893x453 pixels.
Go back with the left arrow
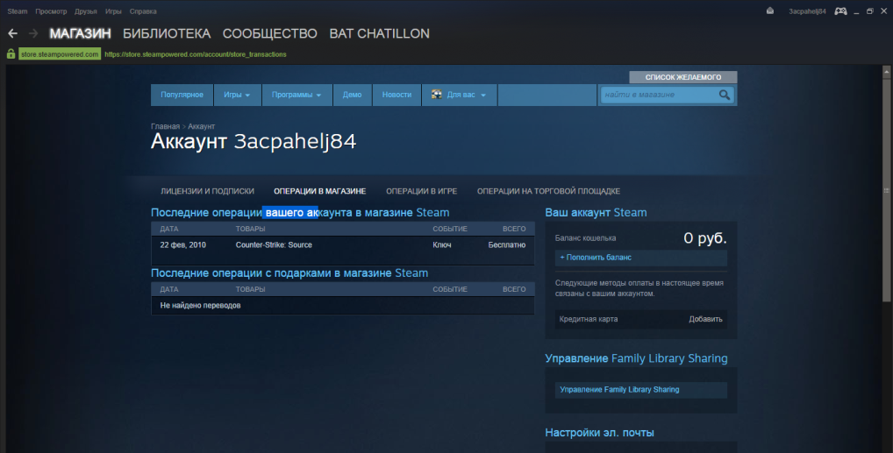[12, 33]
